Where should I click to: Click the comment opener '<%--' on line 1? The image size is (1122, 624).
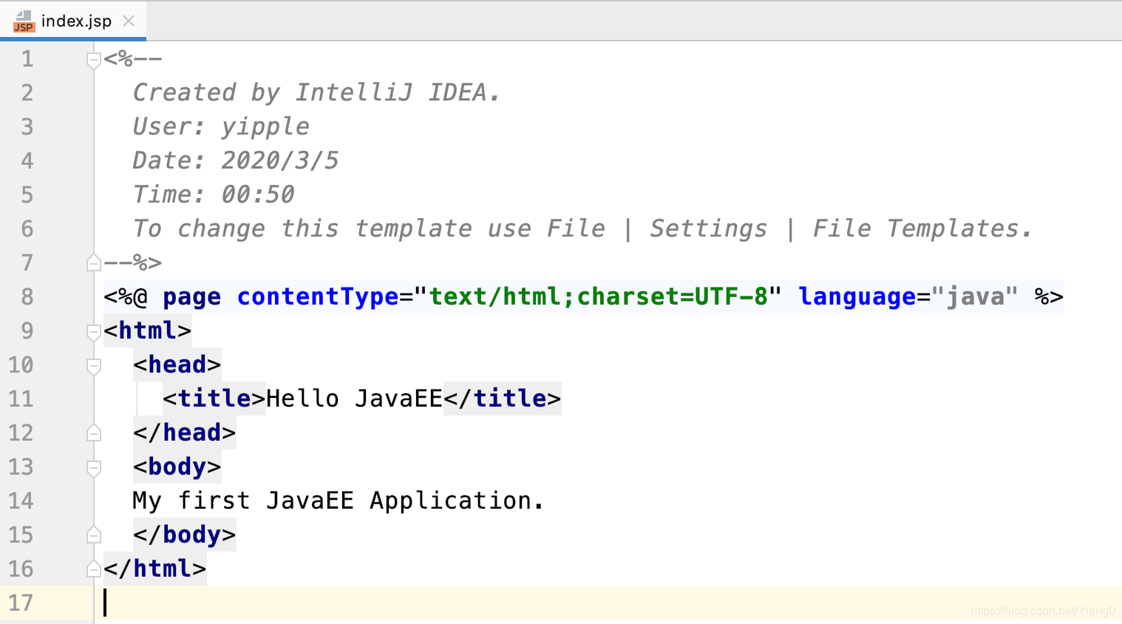[x=133, y=58]
